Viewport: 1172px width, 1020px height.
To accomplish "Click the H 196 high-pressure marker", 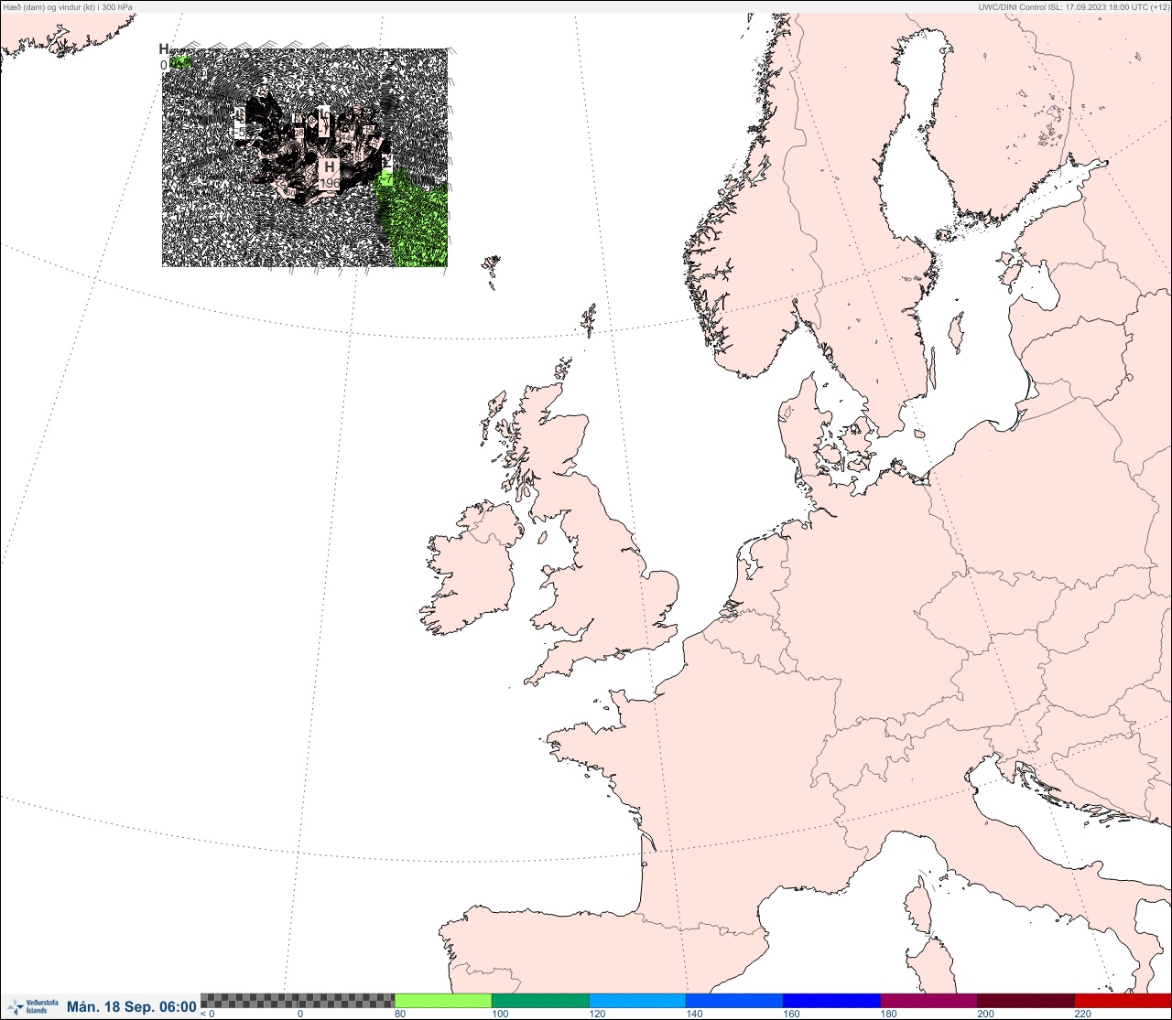I will pyautogui.click(x=330, y=175).
